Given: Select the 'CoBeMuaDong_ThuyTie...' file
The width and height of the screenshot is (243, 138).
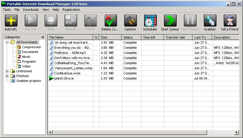Looking at the screenshot, I should click(x=73, y=63).
